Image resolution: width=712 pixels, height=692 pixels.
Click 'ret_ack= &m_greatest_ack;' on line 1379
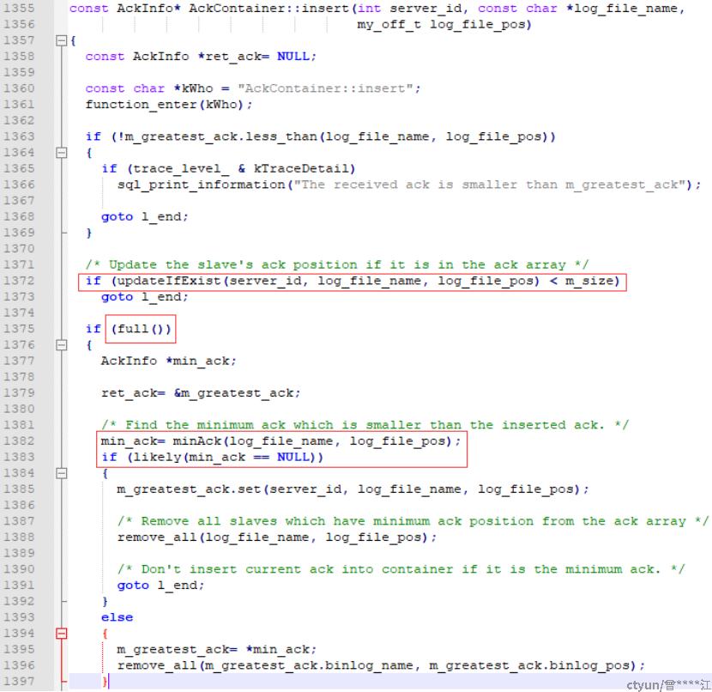pos(201,393)
